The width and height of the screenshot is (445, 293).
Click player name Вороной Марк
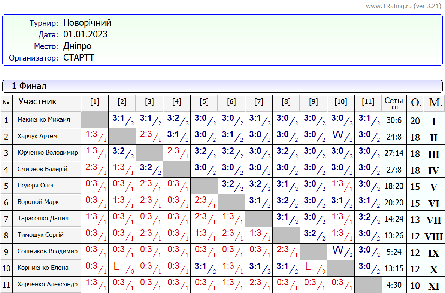point(38,202)
